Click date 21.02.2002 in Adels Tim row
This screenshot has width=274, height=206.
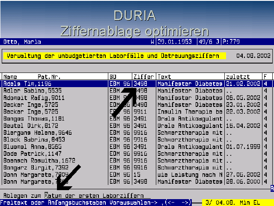click(243, 84)
